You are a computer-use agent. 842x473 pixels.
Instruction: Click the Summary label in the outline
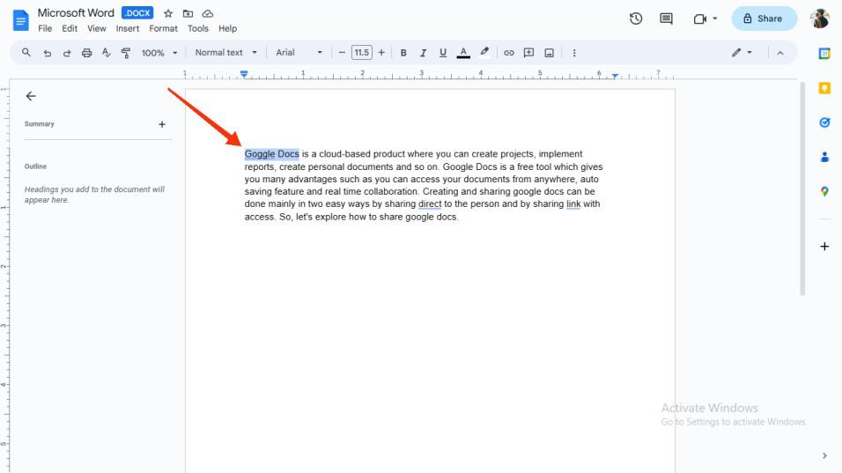tap(40, 124)
